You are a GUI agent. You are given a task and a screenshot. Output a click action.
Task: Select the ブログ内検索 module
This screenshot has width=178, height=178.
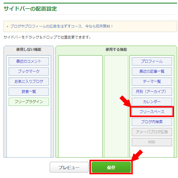pos(152,122)
